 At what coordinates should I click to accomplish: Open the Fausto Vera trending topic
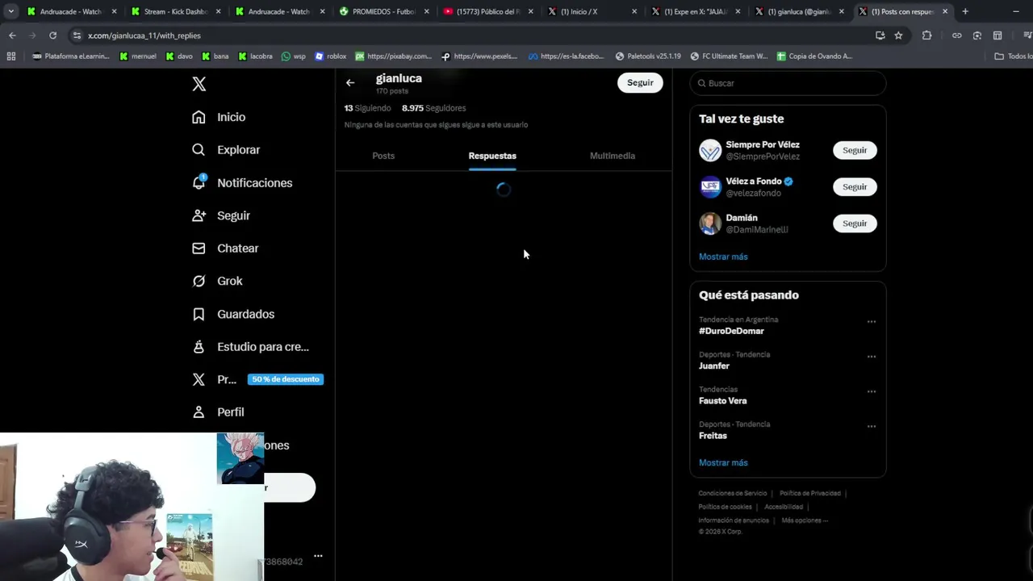click(x=723, y=401)
